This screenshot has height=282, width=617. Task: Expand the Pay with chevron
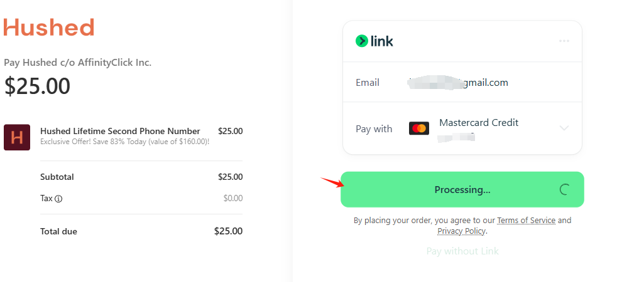pos(564,128)
